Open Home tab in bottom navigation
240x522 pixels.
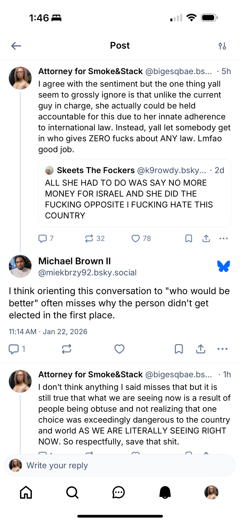pyautogui.click(x=26, y=493)
